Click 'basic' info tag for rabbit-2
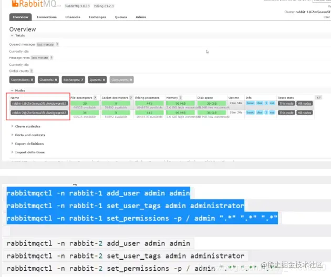Screen dimensions: 331x277 [x=250, y=112]
